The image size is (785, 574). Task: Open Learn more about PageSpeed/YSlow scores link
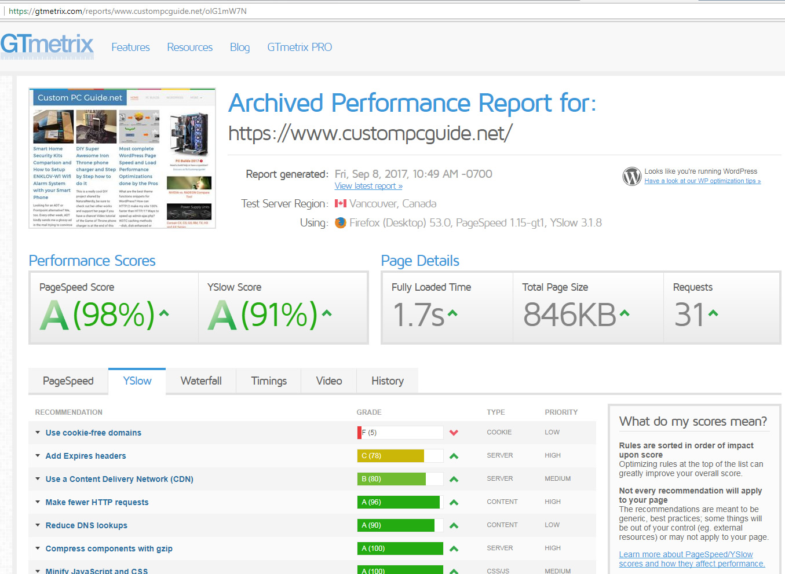click(x=692, y=559)
